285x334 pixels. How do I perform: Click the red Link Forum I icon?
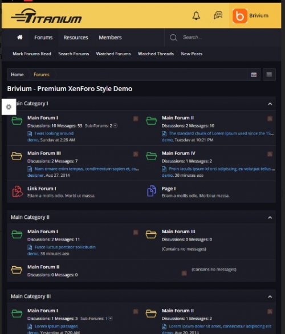tap(18, 191)
